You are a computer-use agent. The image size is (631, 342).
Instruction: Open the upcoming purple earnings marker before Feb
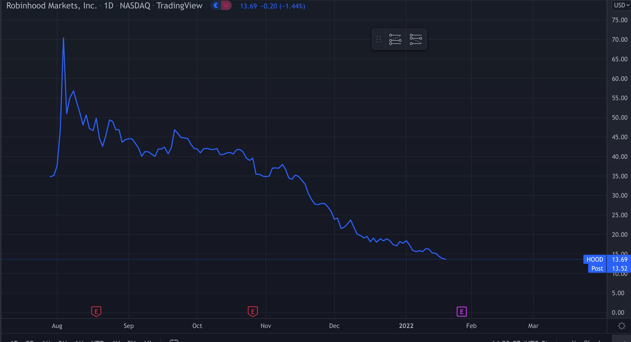tap(462, 312)
